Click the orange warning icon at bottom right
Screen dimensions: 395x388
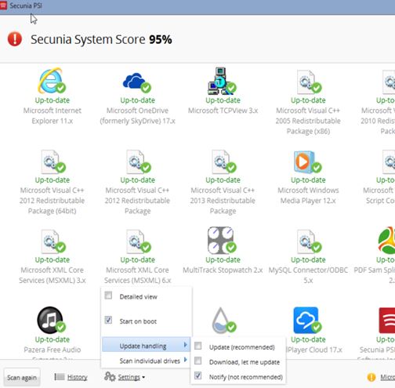[x=371, y=377]
